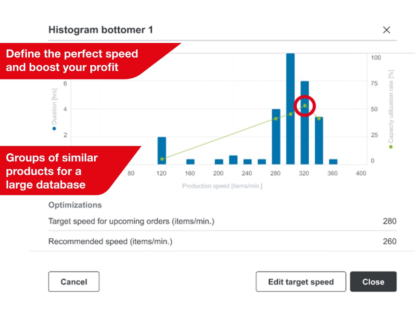Click the green data point at 340

[x=319, y=119]
